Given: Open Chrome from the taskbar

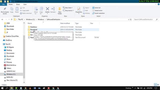Looking at the screenshot, I should coord(25,88).
